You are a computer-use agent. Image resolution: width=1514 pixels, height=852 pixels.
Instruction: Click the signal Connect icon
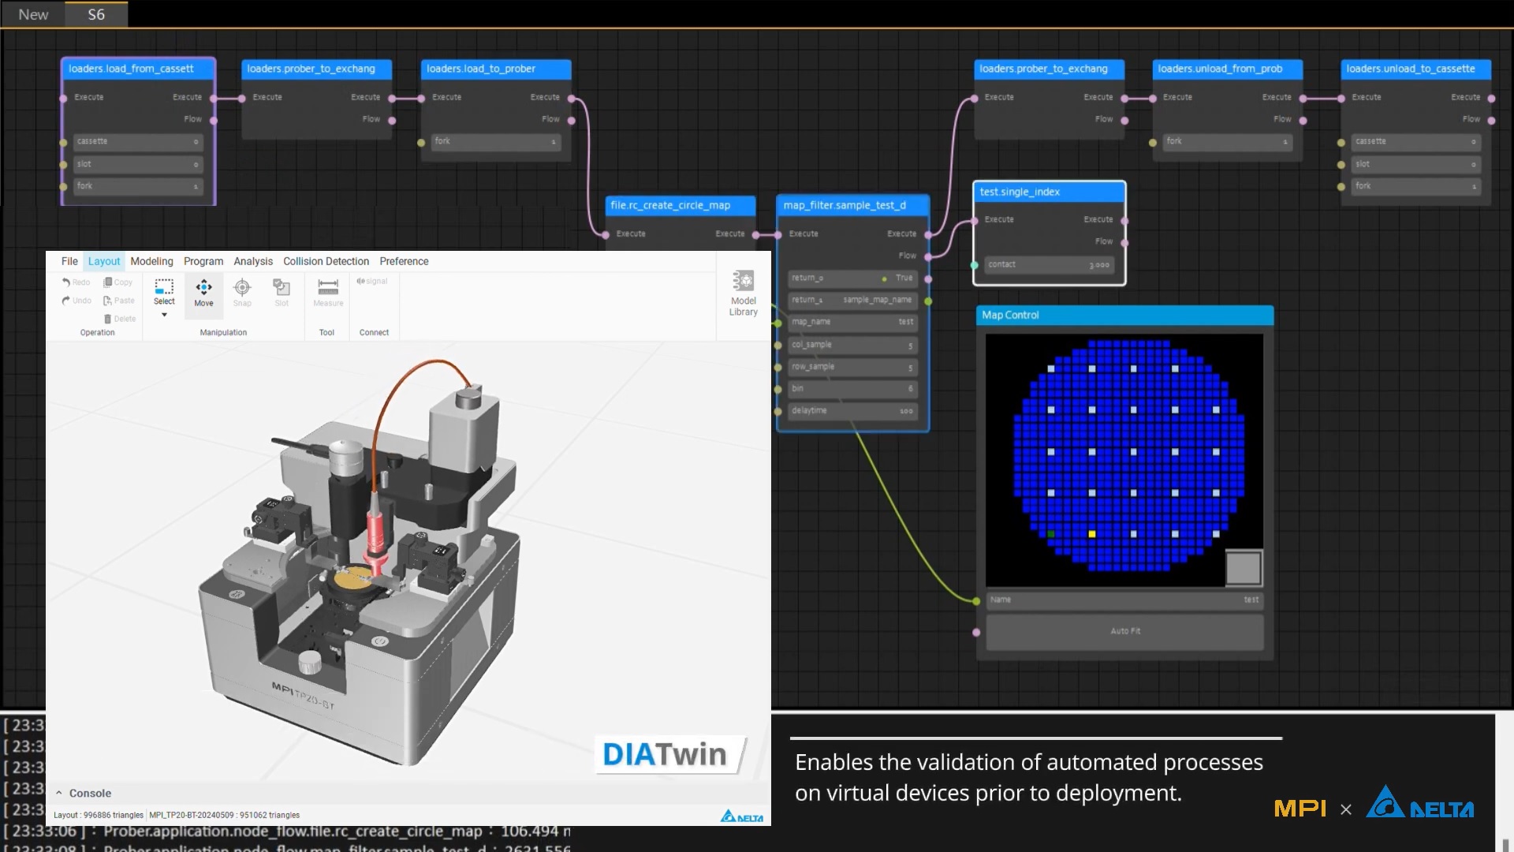coord(372,282)
